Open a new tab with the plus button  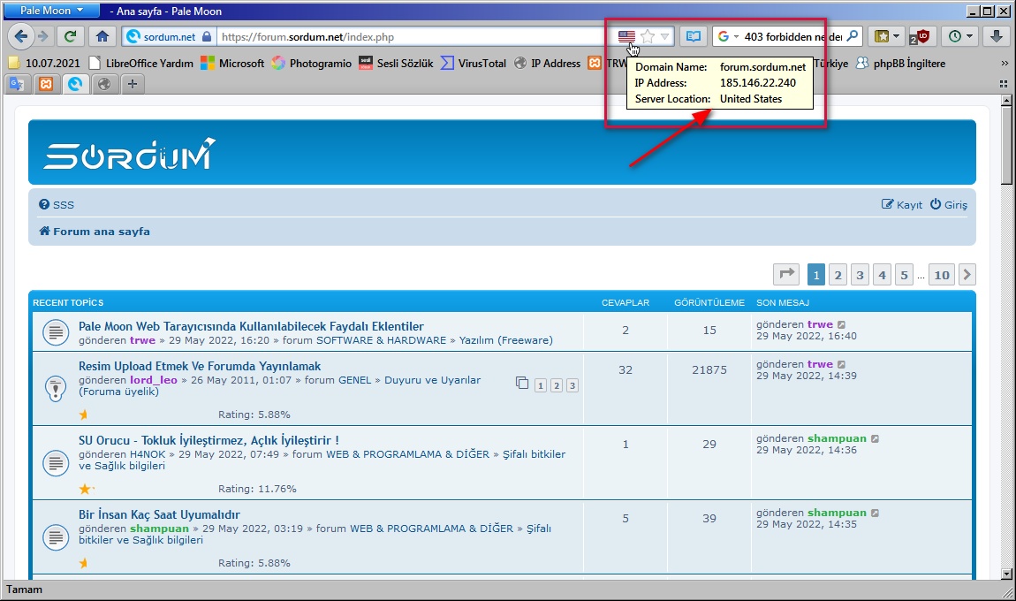[x=133, y=84]
